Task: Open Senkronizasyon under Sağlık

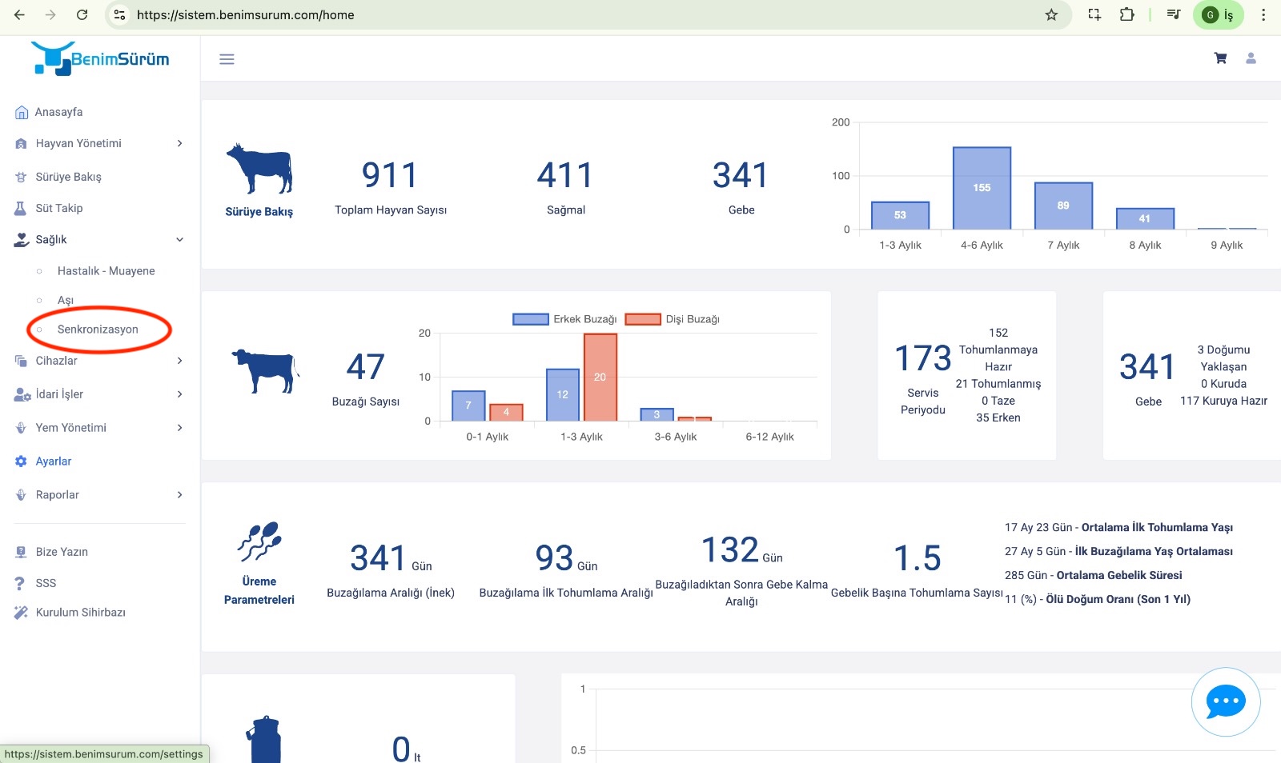Action: (98, 330)
